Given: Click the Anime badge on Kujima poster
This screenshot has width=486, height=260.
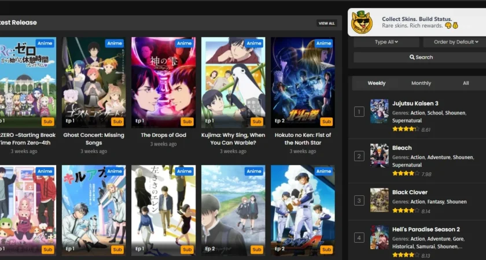Looking at the screenshot, I should (x=254, y=43).
